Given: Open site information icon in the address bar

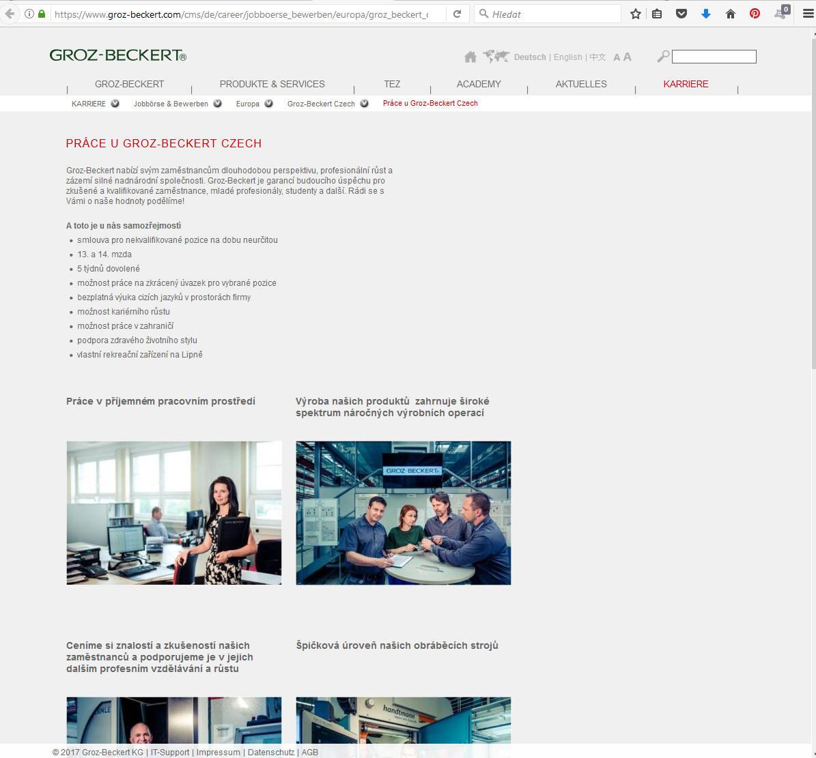Looking at the screenshot, I should (x=29, y=14).
